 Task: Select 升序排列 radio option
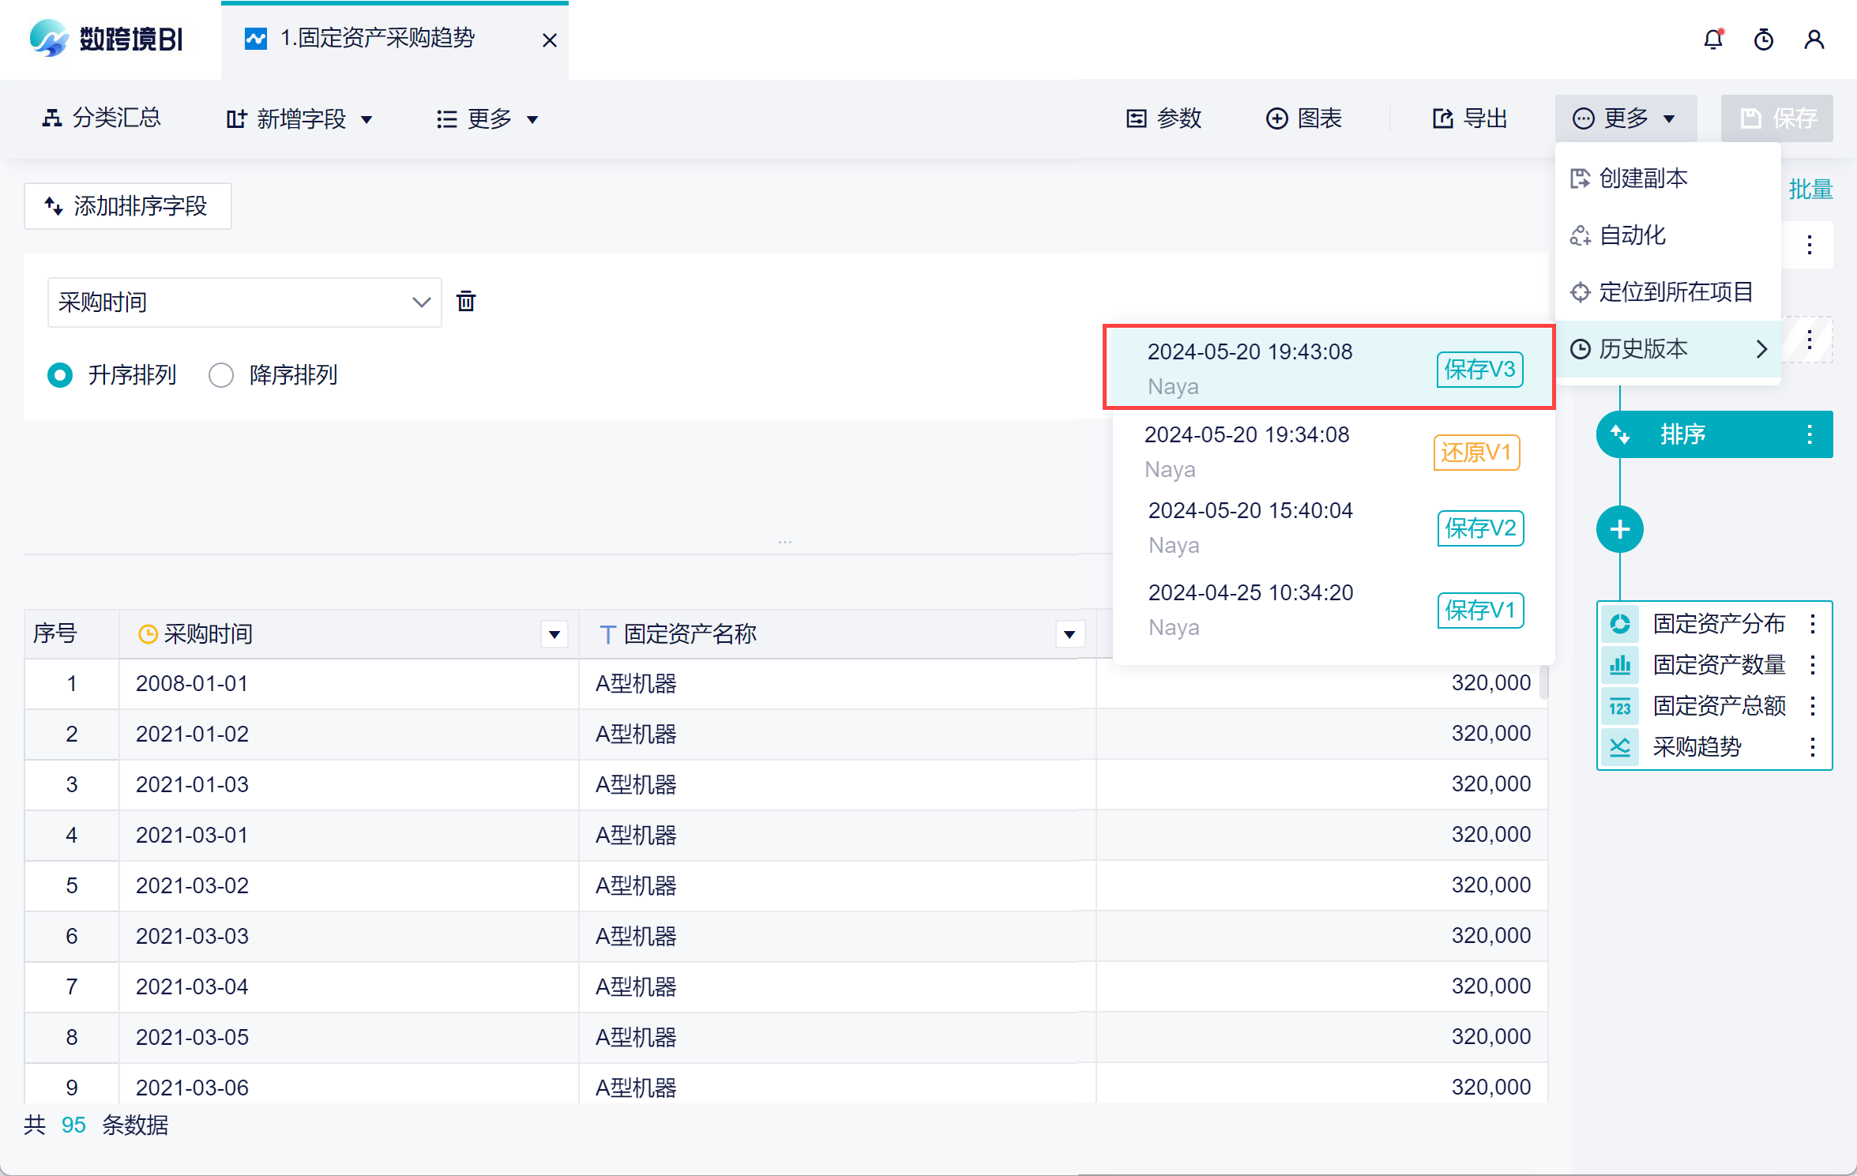tap(60, 374)
